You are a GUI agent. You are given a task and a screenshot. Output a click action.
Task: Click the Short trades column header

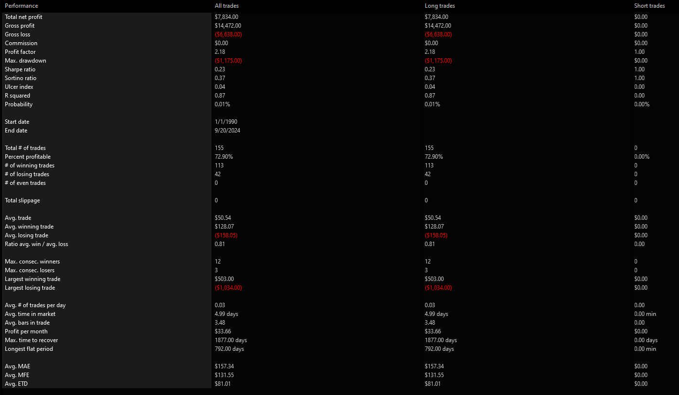tap(649, 6)
